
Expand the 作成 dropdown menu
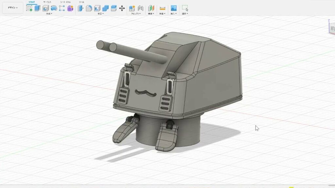(x=49, y=14)
